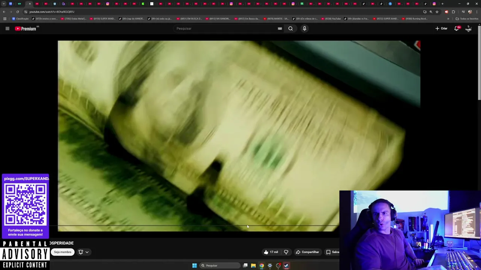Share the video via Compartilhar
This screenshot has width=481, height=270.
307,252
